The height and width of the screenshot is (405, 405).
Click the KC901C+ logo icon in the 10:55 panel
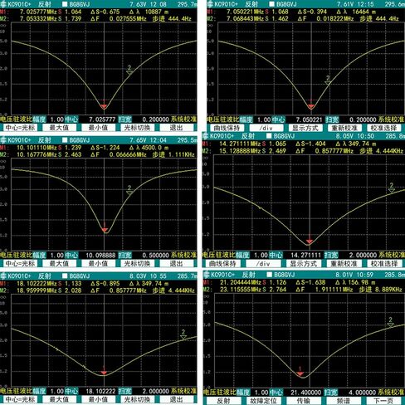[3, 276]
